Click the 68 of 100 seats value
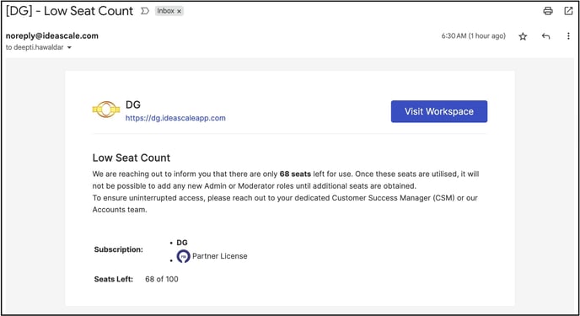580x316 pixels. pyautogui.click(x=162, y=279)
